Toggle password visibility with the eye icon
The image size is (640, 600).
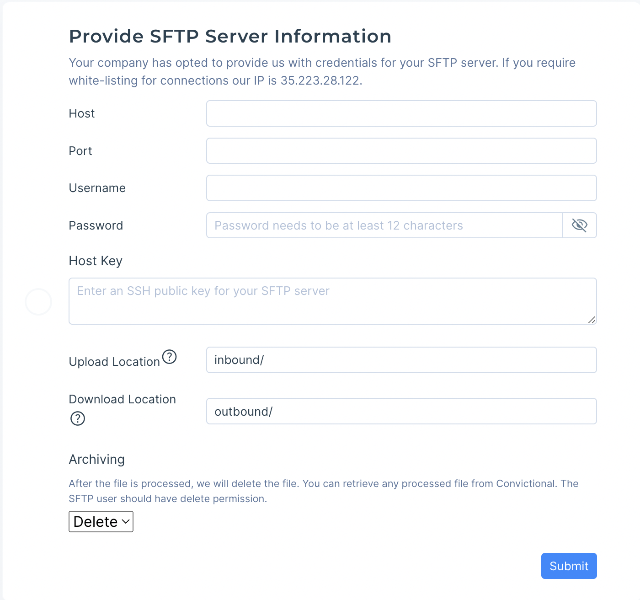coord(579,225)
